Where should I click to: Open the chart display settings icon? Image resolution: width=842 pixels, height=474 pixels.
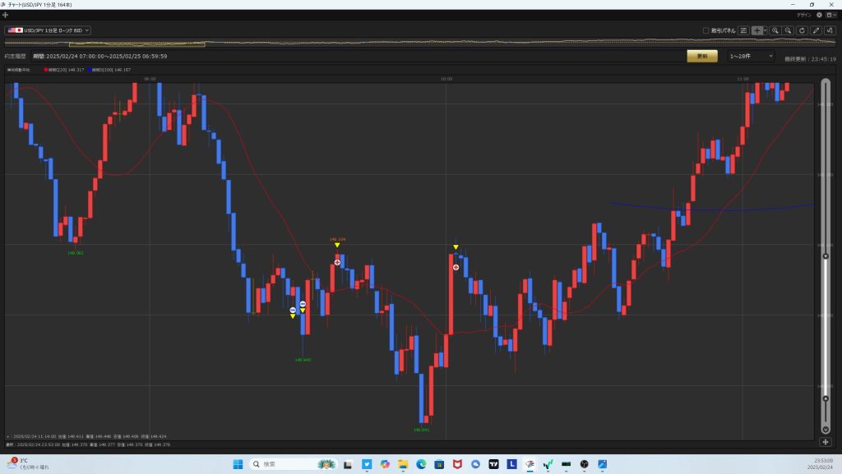[x=743, y=30]
